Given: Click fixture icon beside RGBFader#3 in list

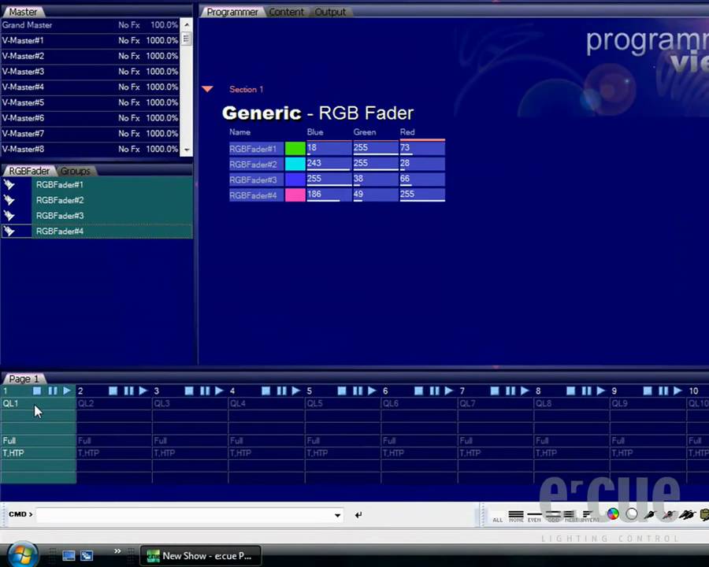Looking at the screenshot, I should [9, 216].
